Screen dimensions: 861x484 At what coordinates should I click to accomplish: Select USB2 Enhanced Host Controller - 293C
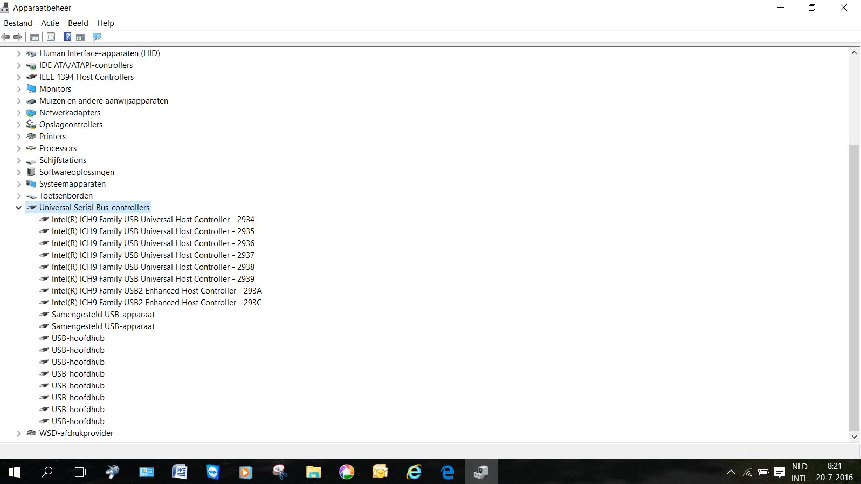coord(156,303)
